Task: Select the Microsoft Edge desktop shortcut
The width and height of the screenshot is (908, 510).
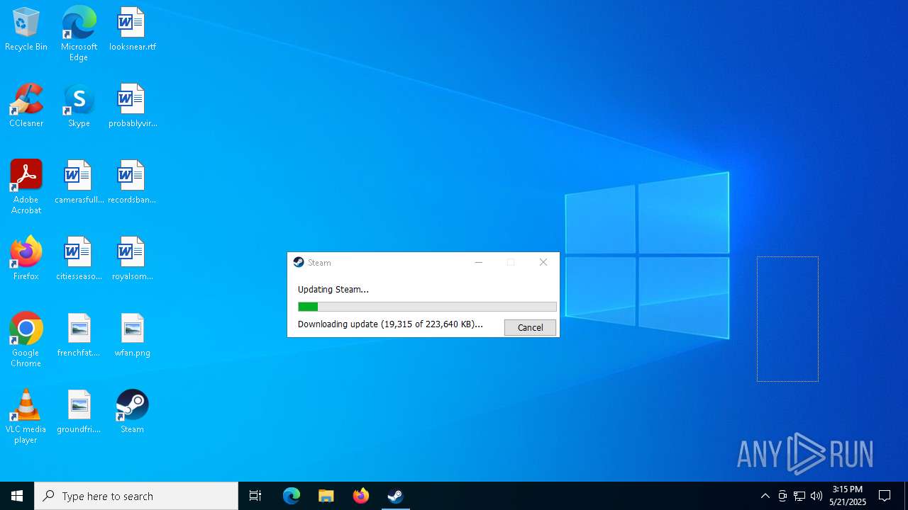Action: (x=79, y=34)
